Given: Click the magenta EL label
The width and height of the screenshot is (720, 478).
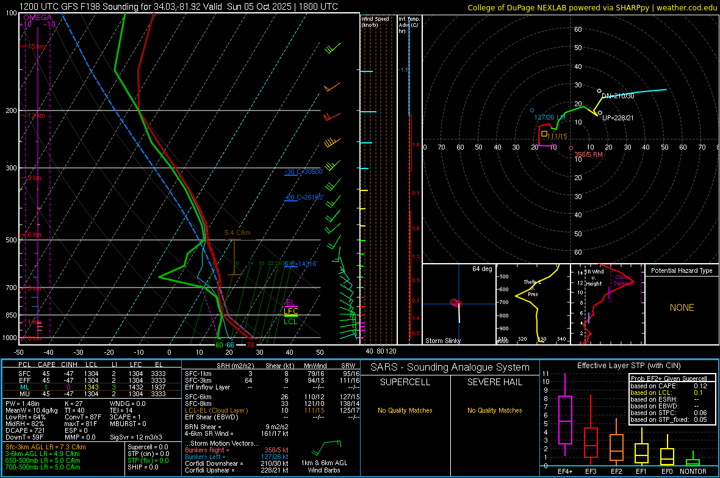Looking at the screenshot, I should tap(290, 302).
